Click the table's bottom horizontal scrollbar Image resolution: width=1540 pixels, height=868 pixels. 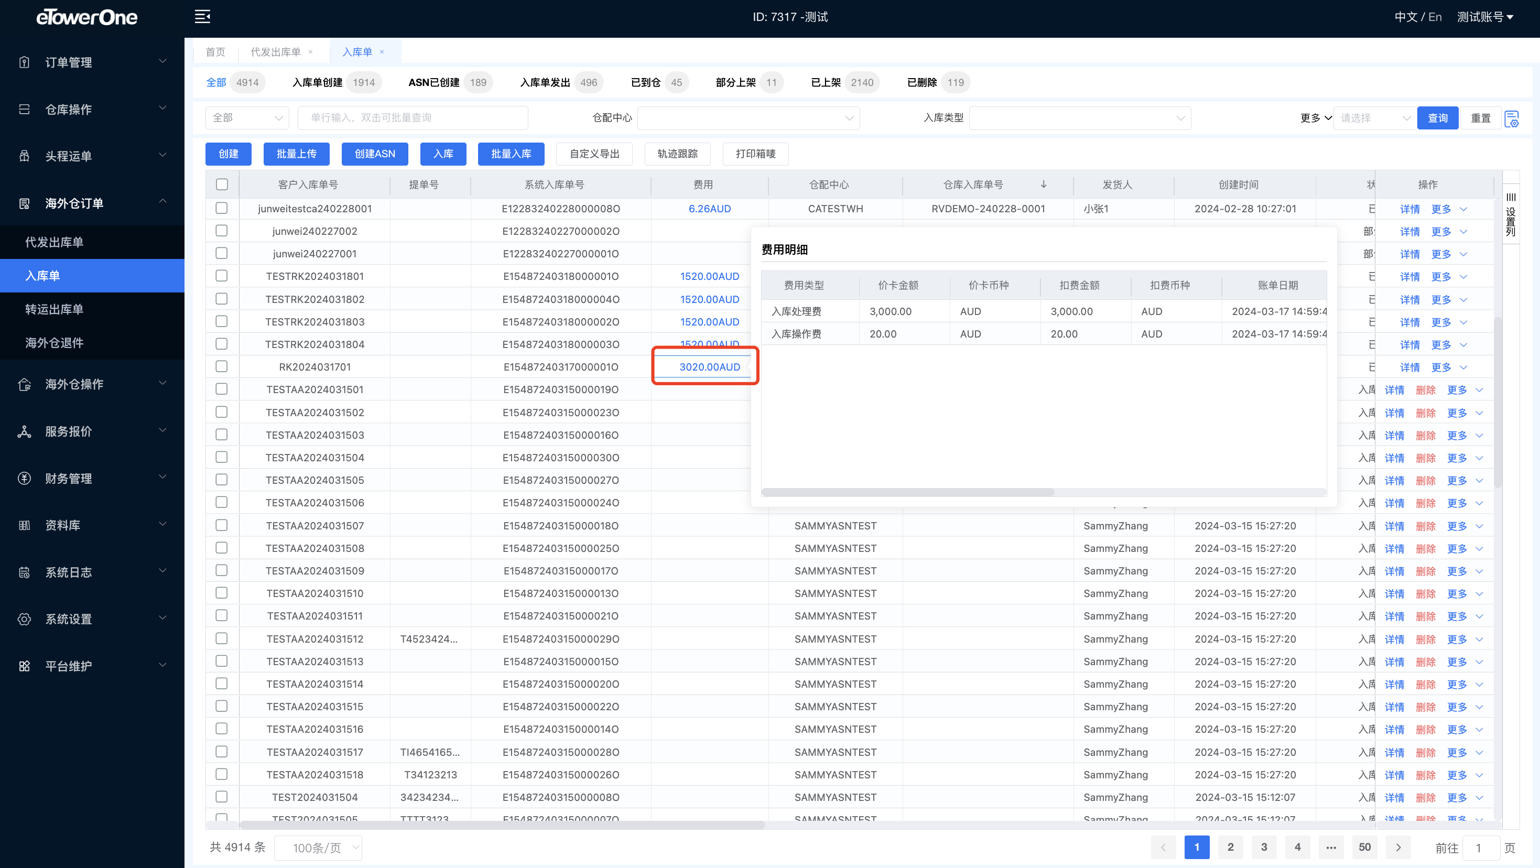tap(502, 825)
